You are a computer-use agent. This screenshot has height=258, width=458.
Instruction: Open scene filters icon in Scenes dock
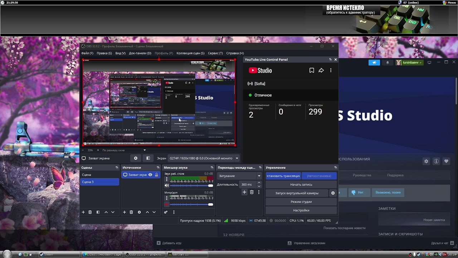pos(98,212)
